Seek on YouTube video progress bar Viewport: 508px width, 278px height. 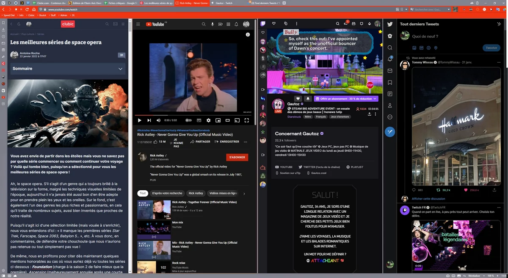point(194,115)
